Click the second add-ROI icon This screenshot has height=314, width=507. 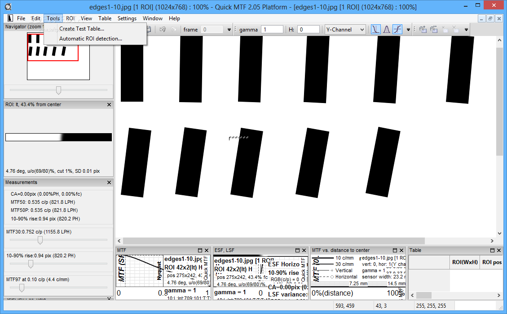point(434,30)
